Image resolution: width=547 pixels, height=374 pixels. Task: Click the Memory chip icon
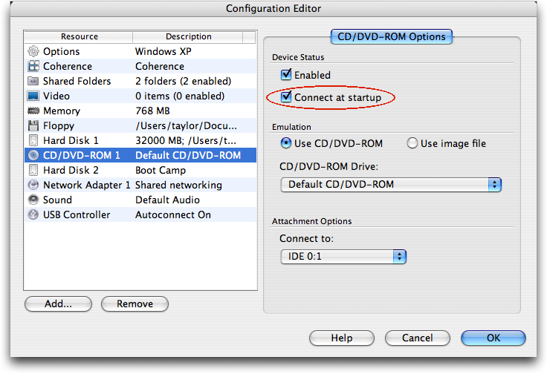coord(33,111)
